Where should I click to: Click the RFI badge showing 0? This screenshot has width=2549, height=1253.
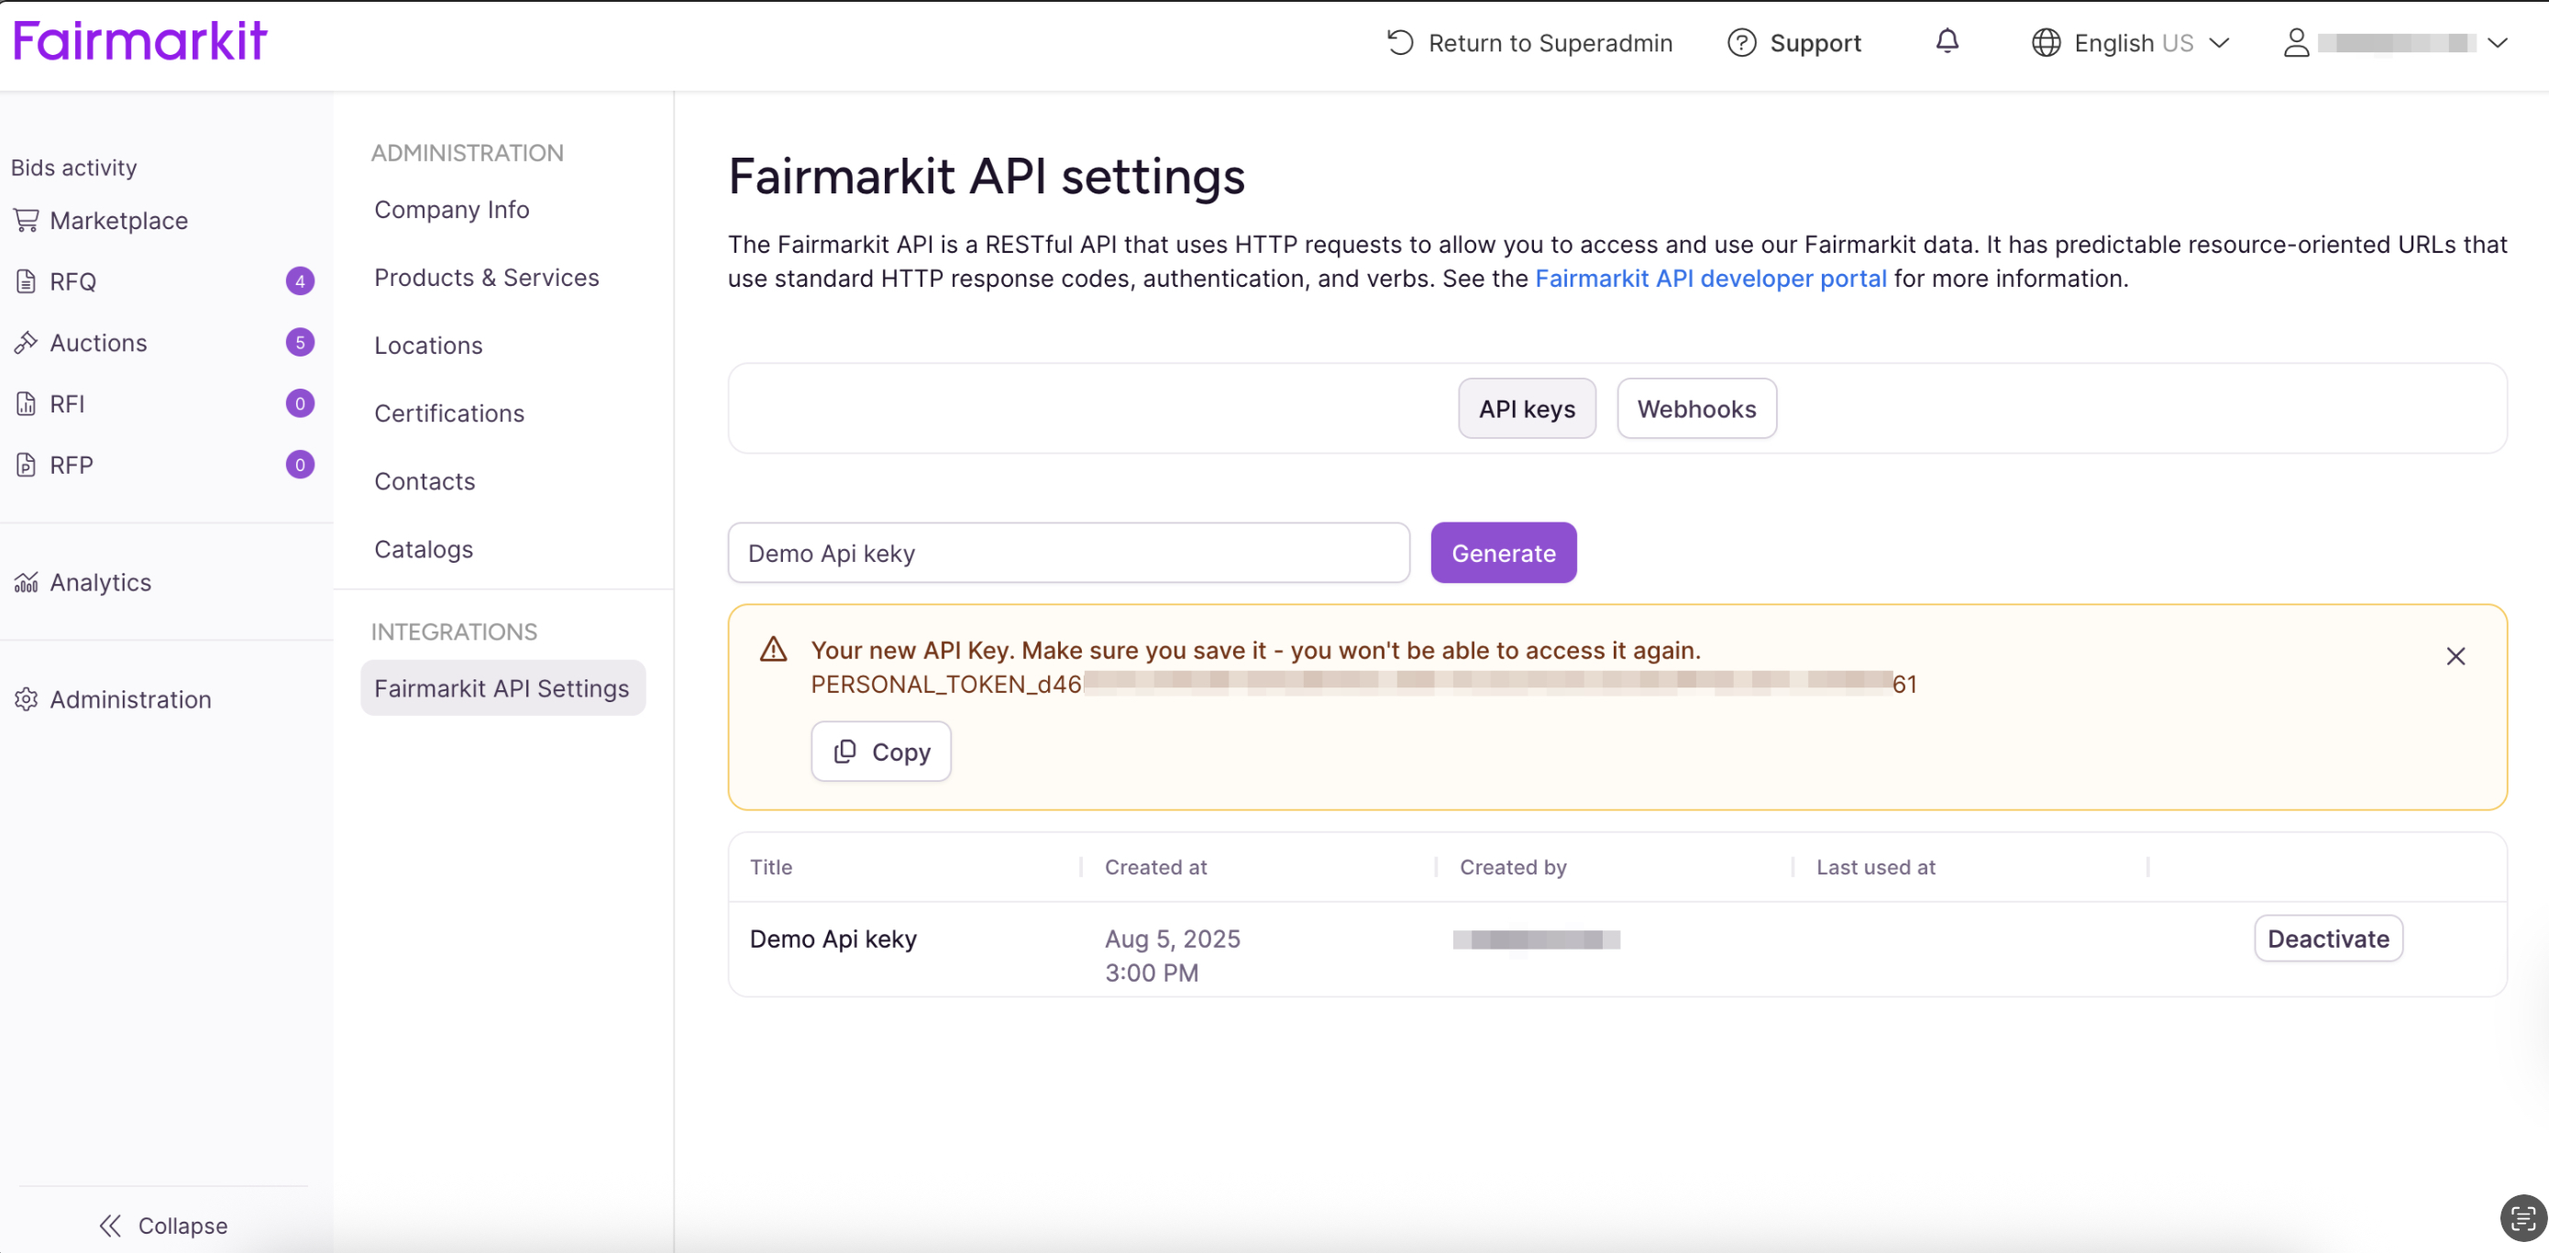tap(300, 403)
